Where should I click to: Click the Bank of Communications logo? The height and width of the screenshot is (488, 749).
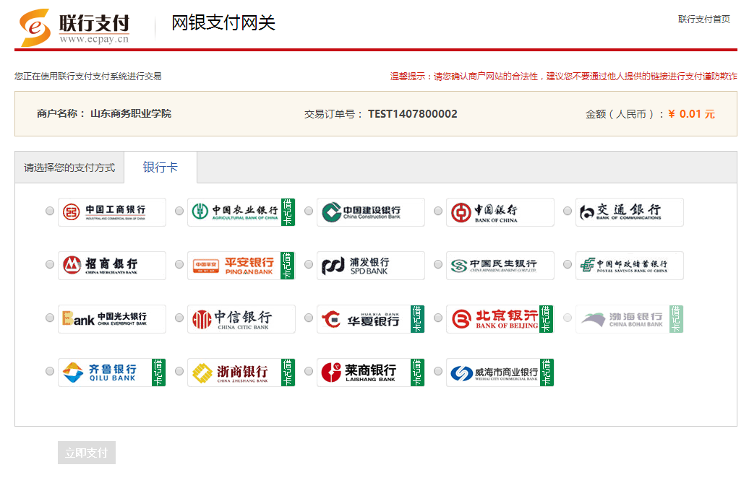(x=629, y=212)
